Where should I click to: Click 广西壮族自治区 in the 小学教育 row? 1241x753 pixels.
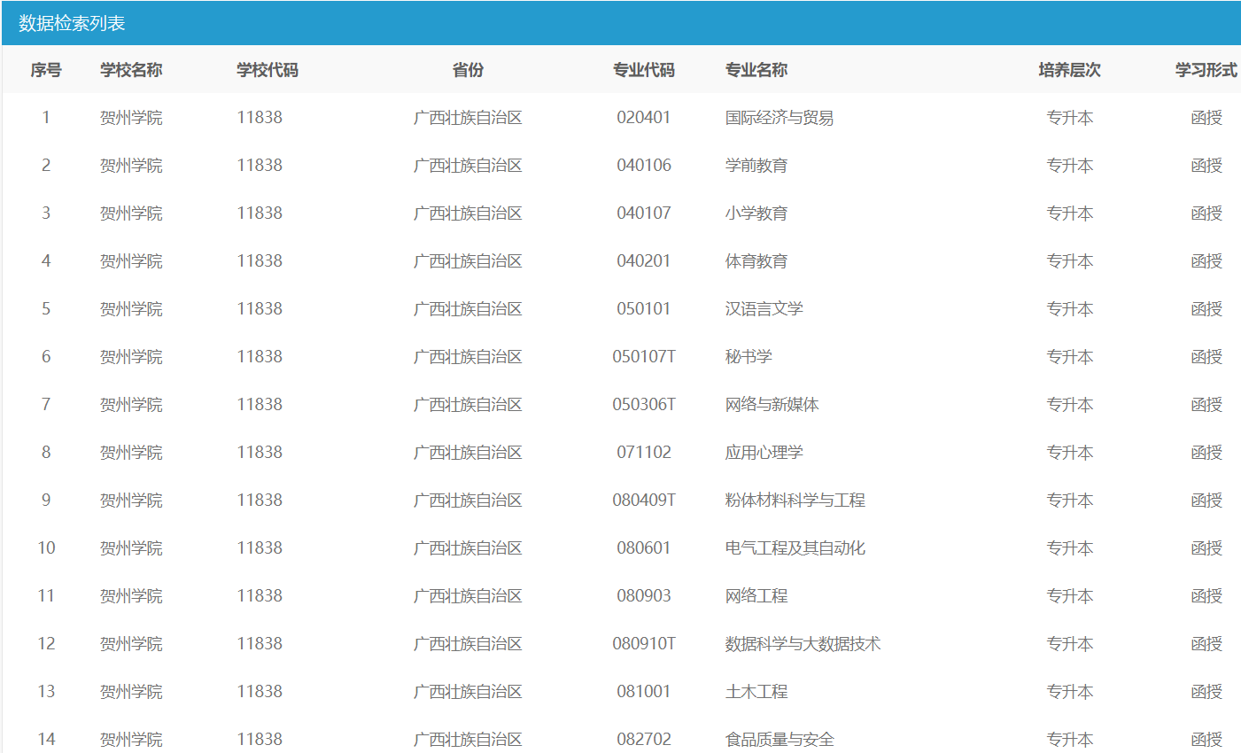468,213
